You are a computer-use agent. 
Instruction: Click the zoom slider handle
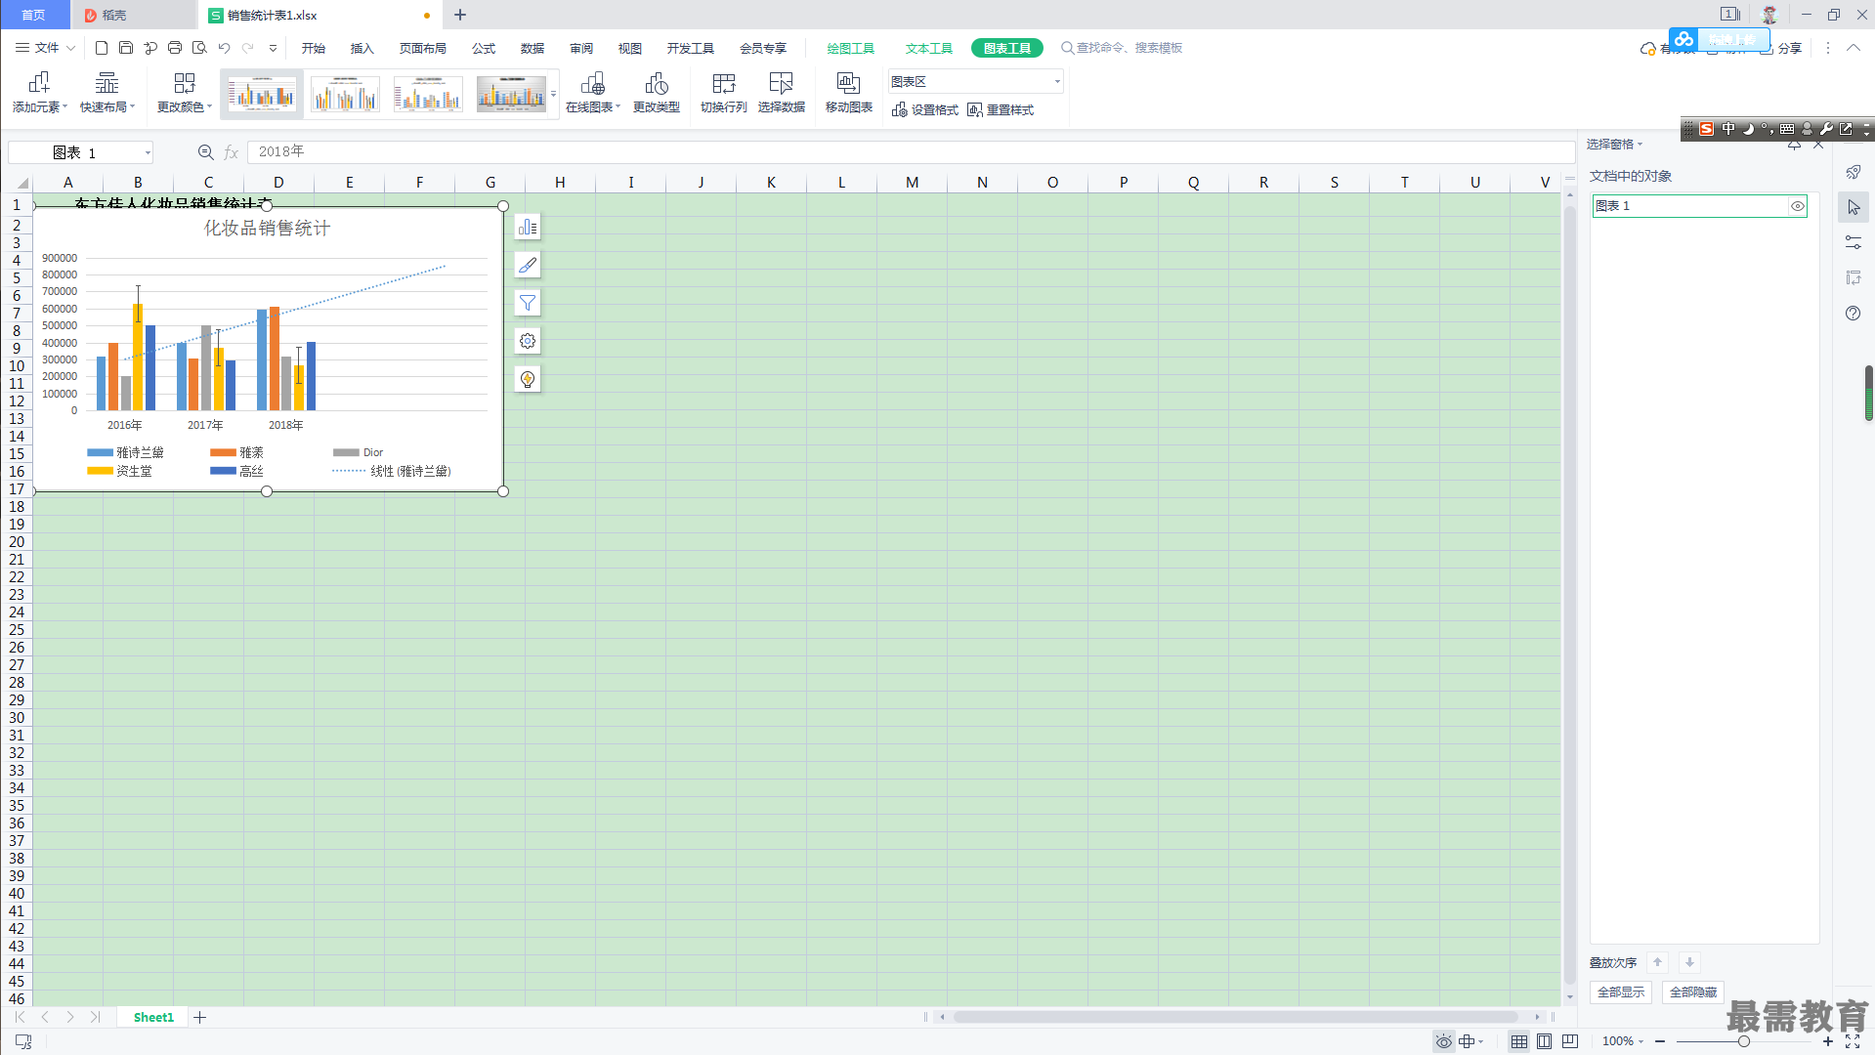pyautogui.click(x=1743, y=1042)
